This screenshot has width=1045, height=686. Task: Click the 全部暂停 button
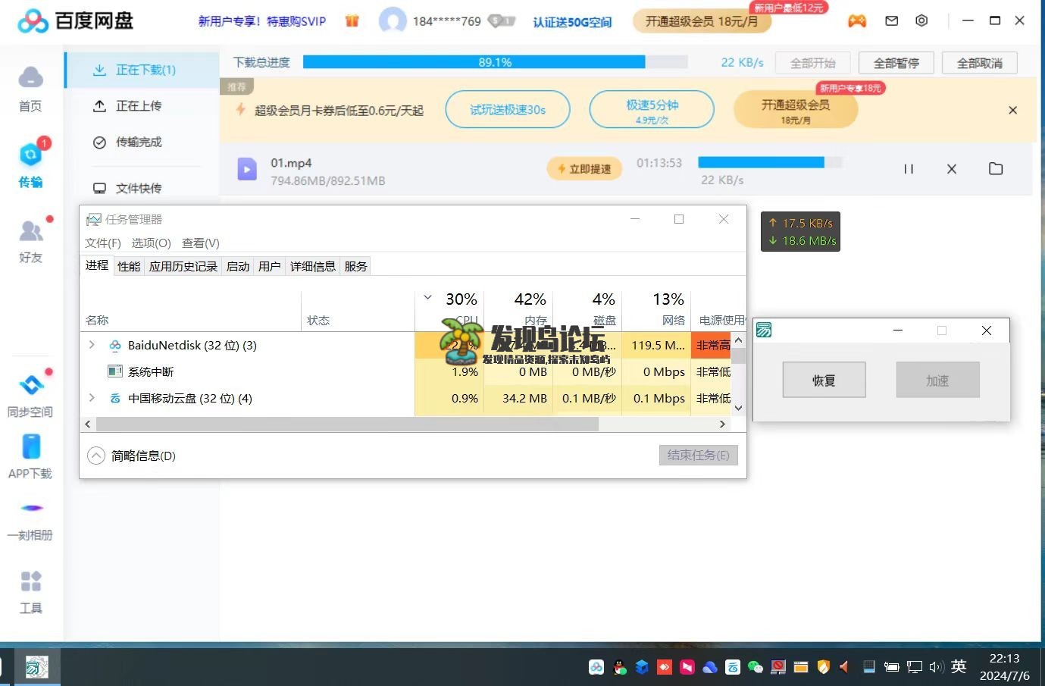[x=896, y=63]
